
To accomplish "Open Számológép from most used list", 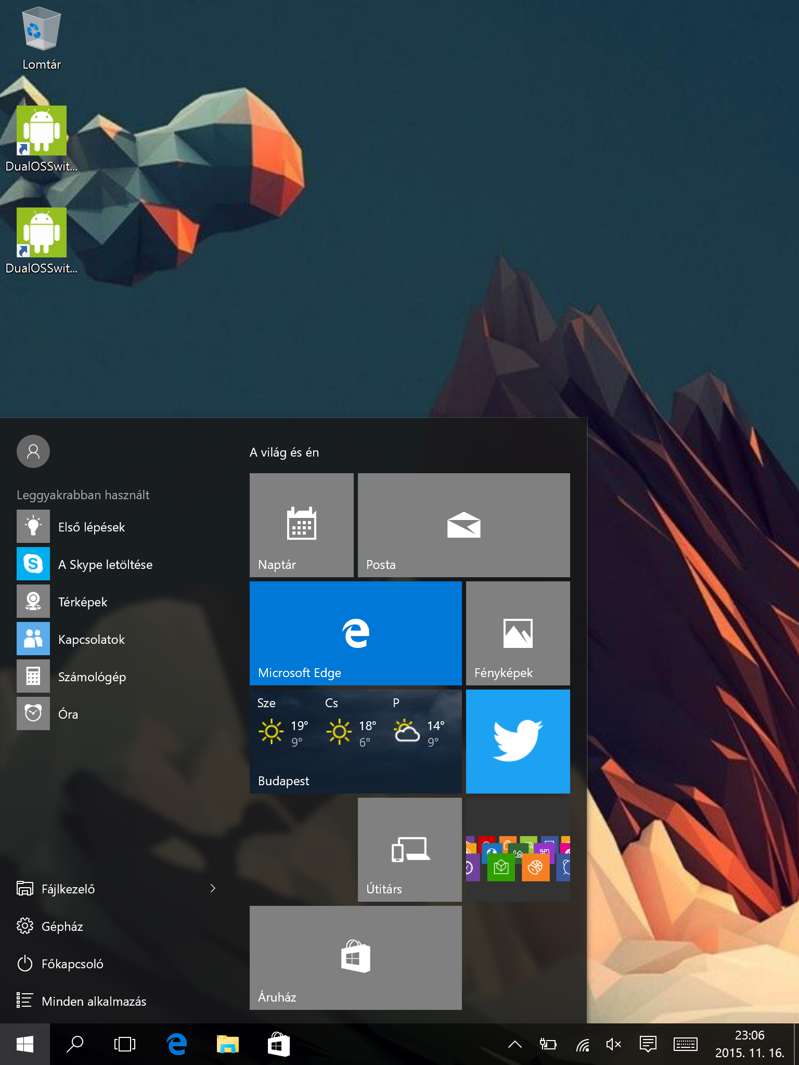I will coord(92,677).
